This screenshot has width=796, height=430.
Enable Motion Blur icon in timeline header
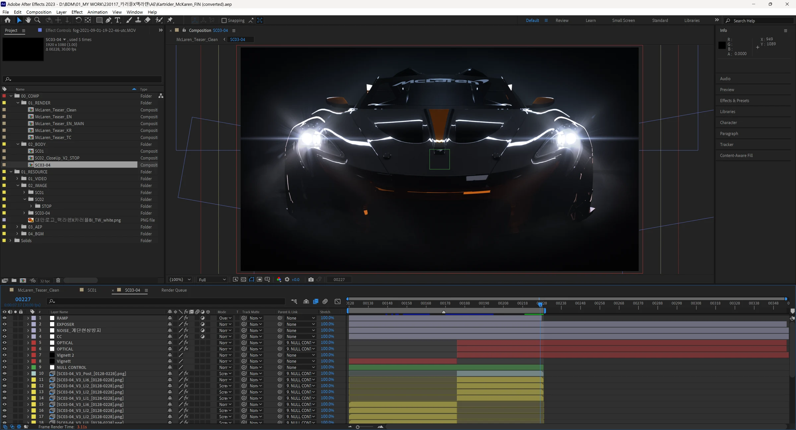click(325, 301)
